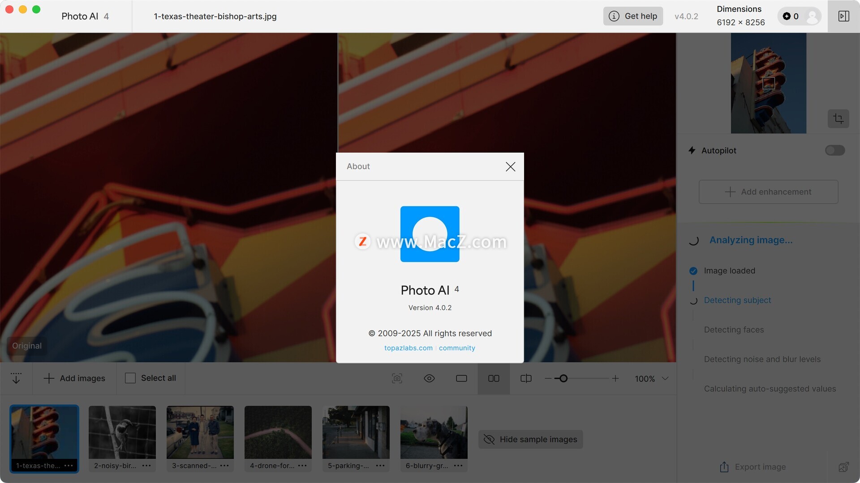The width and height of the screenshot is (860, 483).
Task: Click Hide sample images button
Action: click(x=530, y=440)
